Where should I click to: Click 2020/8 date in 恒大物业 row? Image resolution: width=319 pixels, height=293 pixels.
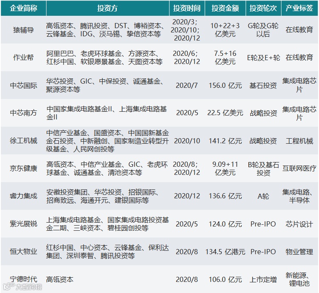click(187, 252)
